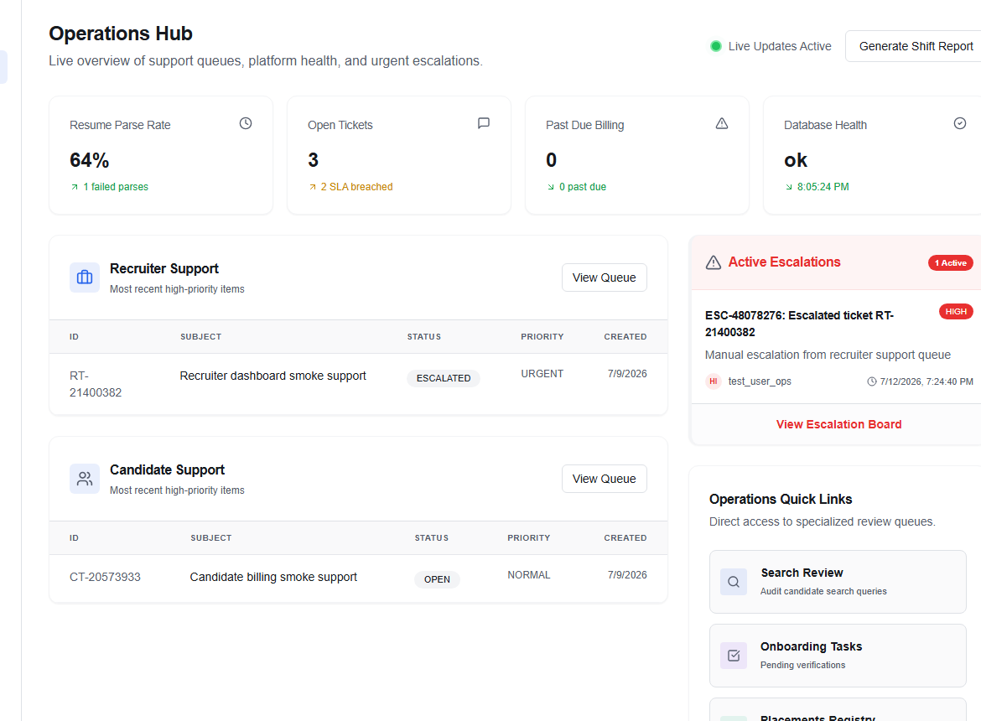
Task: Click the 0 past due text
Action: (583, 187)
